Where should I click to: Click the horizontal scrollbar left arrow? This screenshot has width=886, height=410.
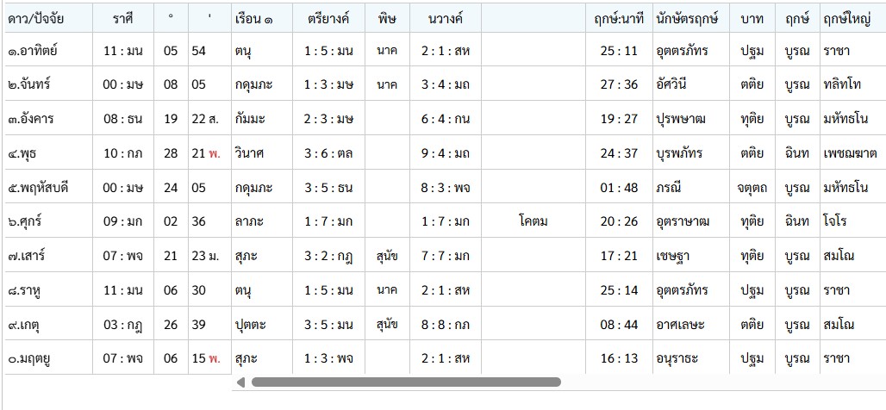tap(241, 382)
